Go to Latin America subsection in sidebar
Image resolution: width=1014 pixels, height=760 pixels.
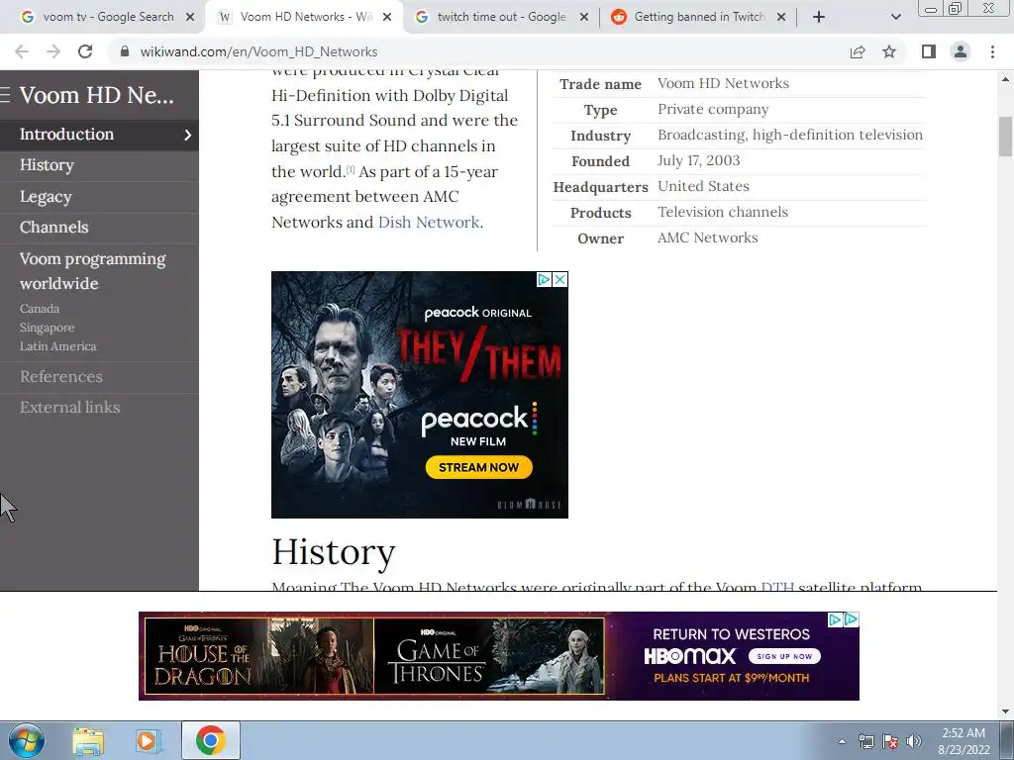click(x=57, y=345)
